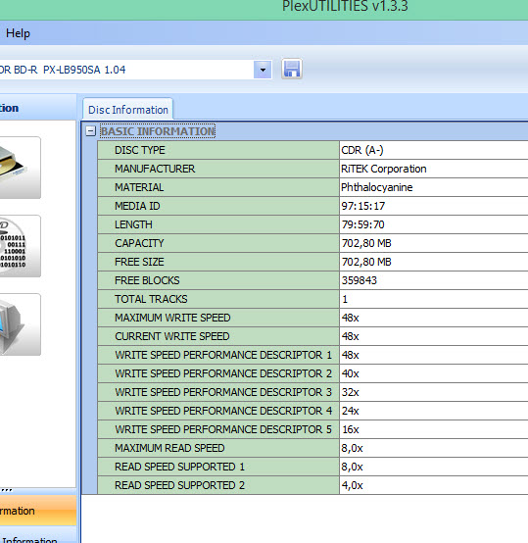Screen dimensions: 528x543
Task: Click the optical drive tray icon in sidebar
Action: 21,168
